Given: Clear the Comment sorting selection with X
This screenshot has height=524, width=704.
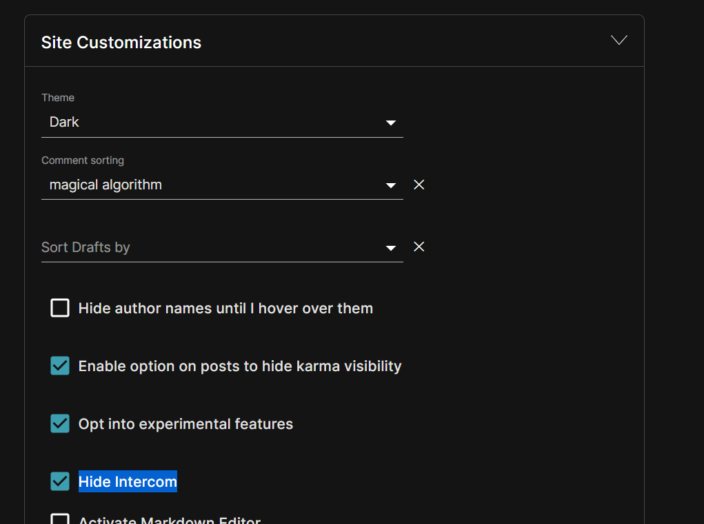Looking at the screenshot, I should [419, 185].
